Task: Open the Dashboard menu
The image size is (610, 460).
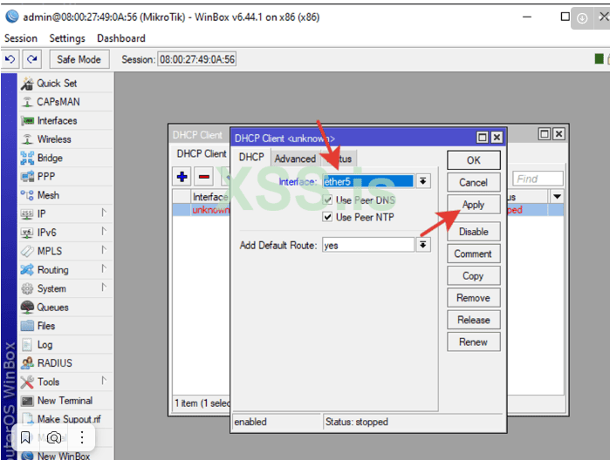Action: (121, 38)
